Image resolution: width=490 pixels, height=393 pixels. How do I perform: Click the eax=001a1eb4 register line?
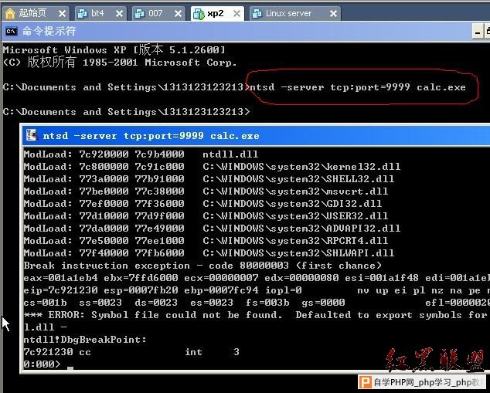coord(257,277)
